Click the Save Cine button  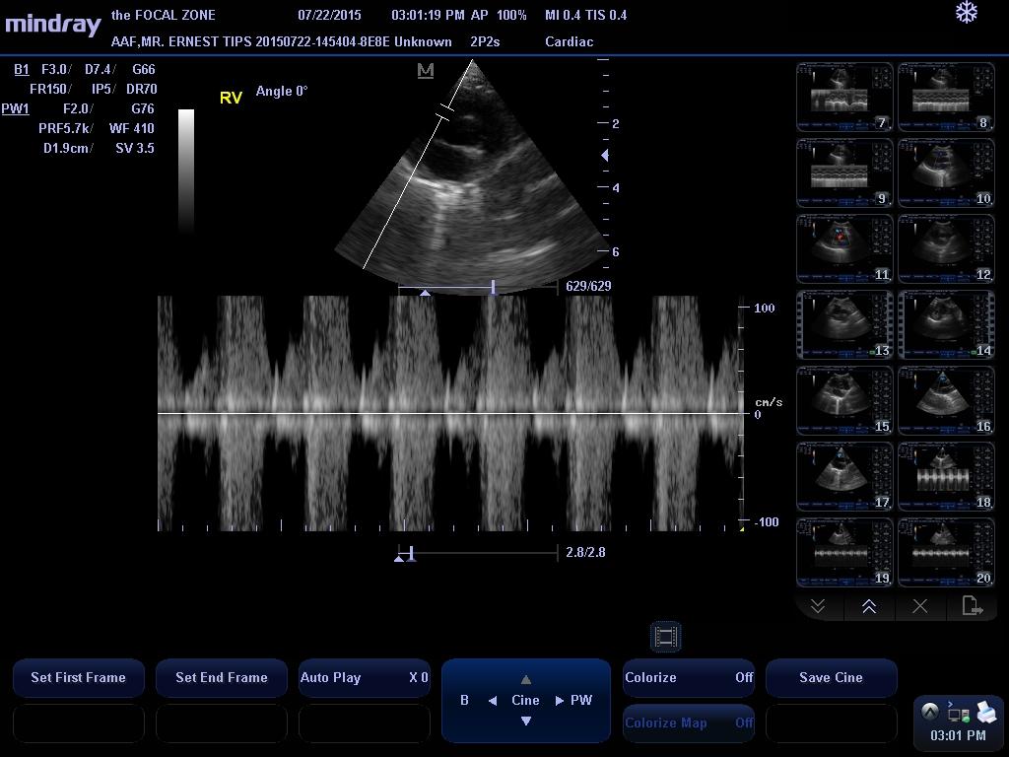point(831,678)
